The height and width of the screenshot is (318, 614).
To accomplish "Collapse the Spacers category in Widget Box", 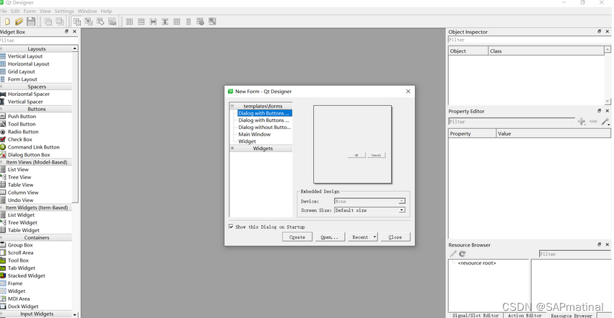I will 1,87.
